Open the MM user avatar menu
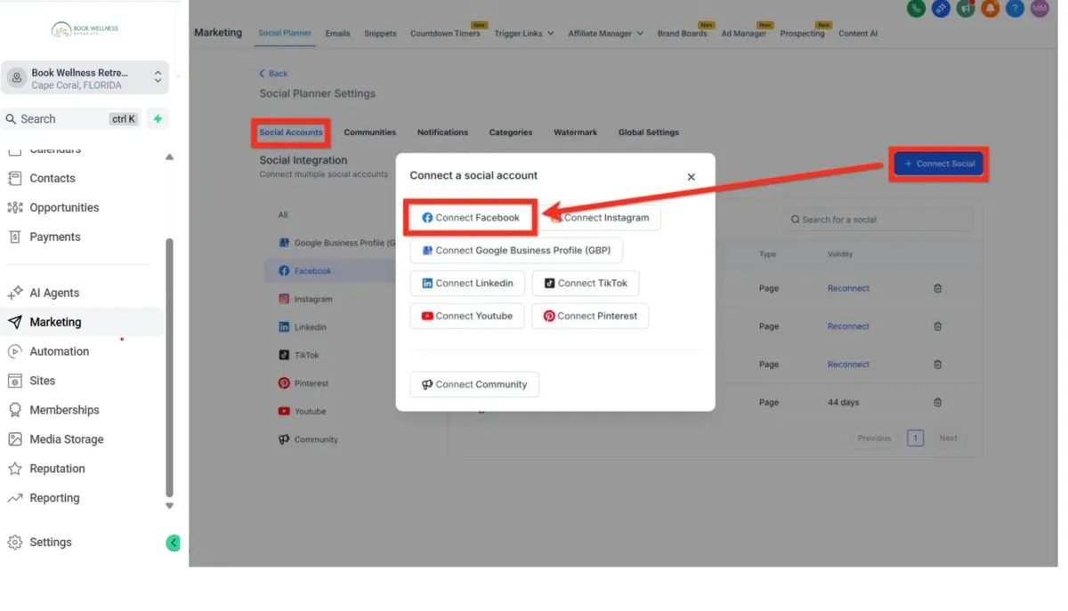Viewport: 1068px width, 611px height. click(x=1040, y=8)
